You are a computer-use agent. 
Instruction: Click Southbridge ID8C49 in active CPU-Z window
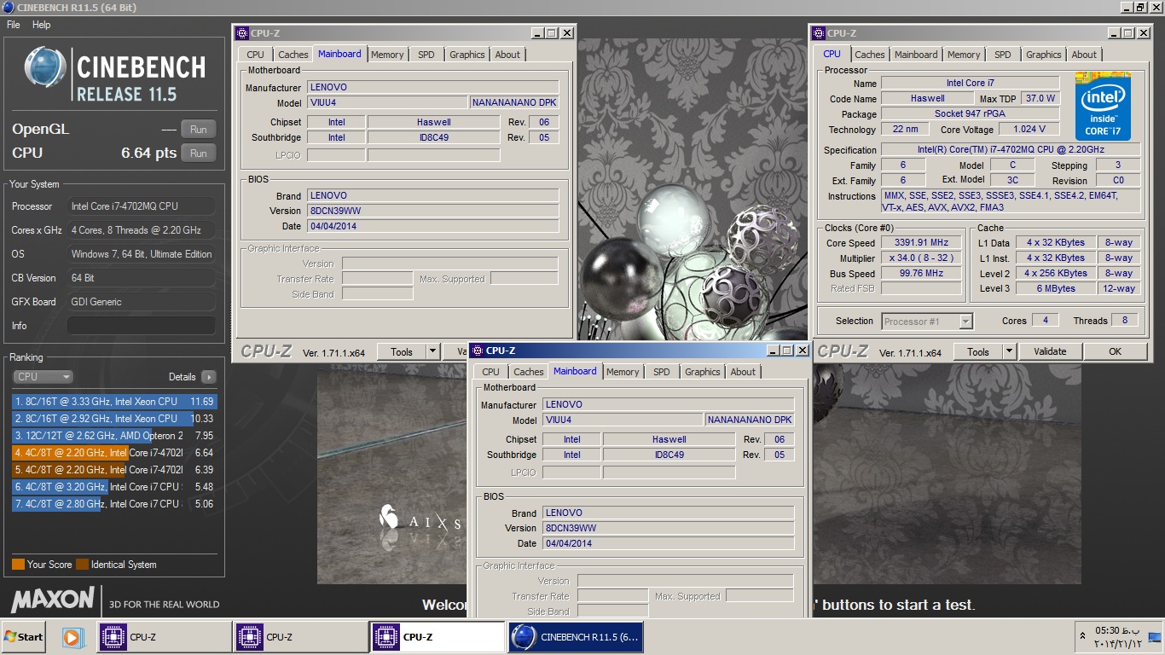(x=669, y=455)
